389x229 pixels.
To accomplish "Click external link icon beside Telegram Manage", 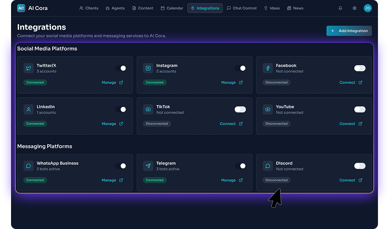I will tap(240, 180).
